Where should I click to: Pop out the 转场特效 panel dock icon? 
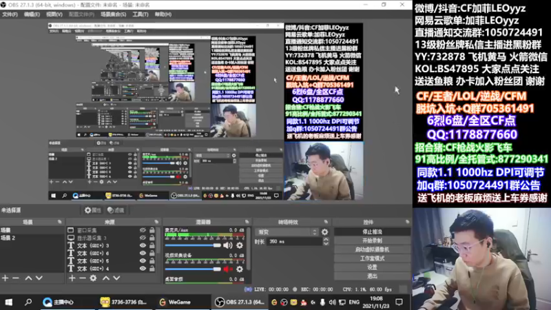tap(326, 222)
